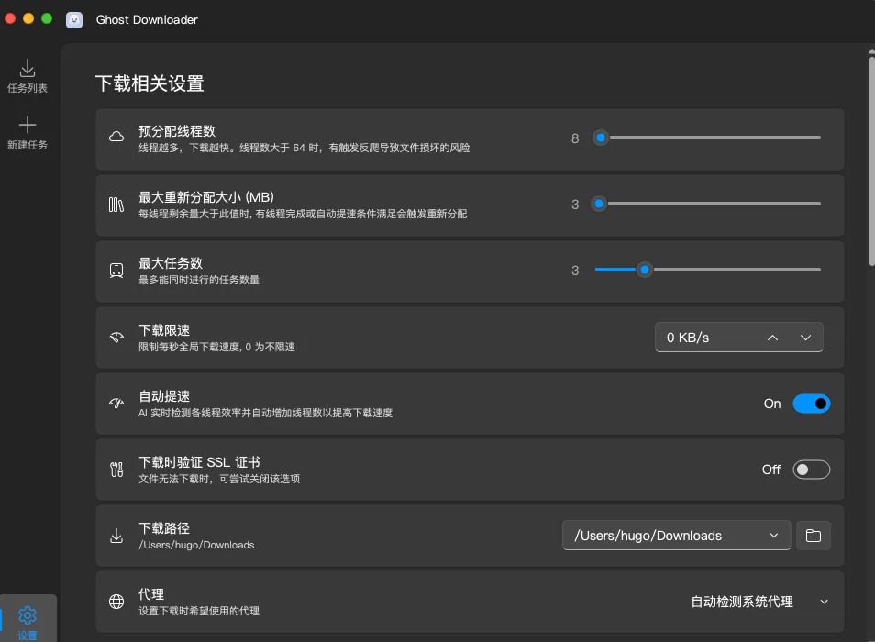875x642 pixels.
Task: Click the On label beside 自动提速
Action: coord(772,404)
